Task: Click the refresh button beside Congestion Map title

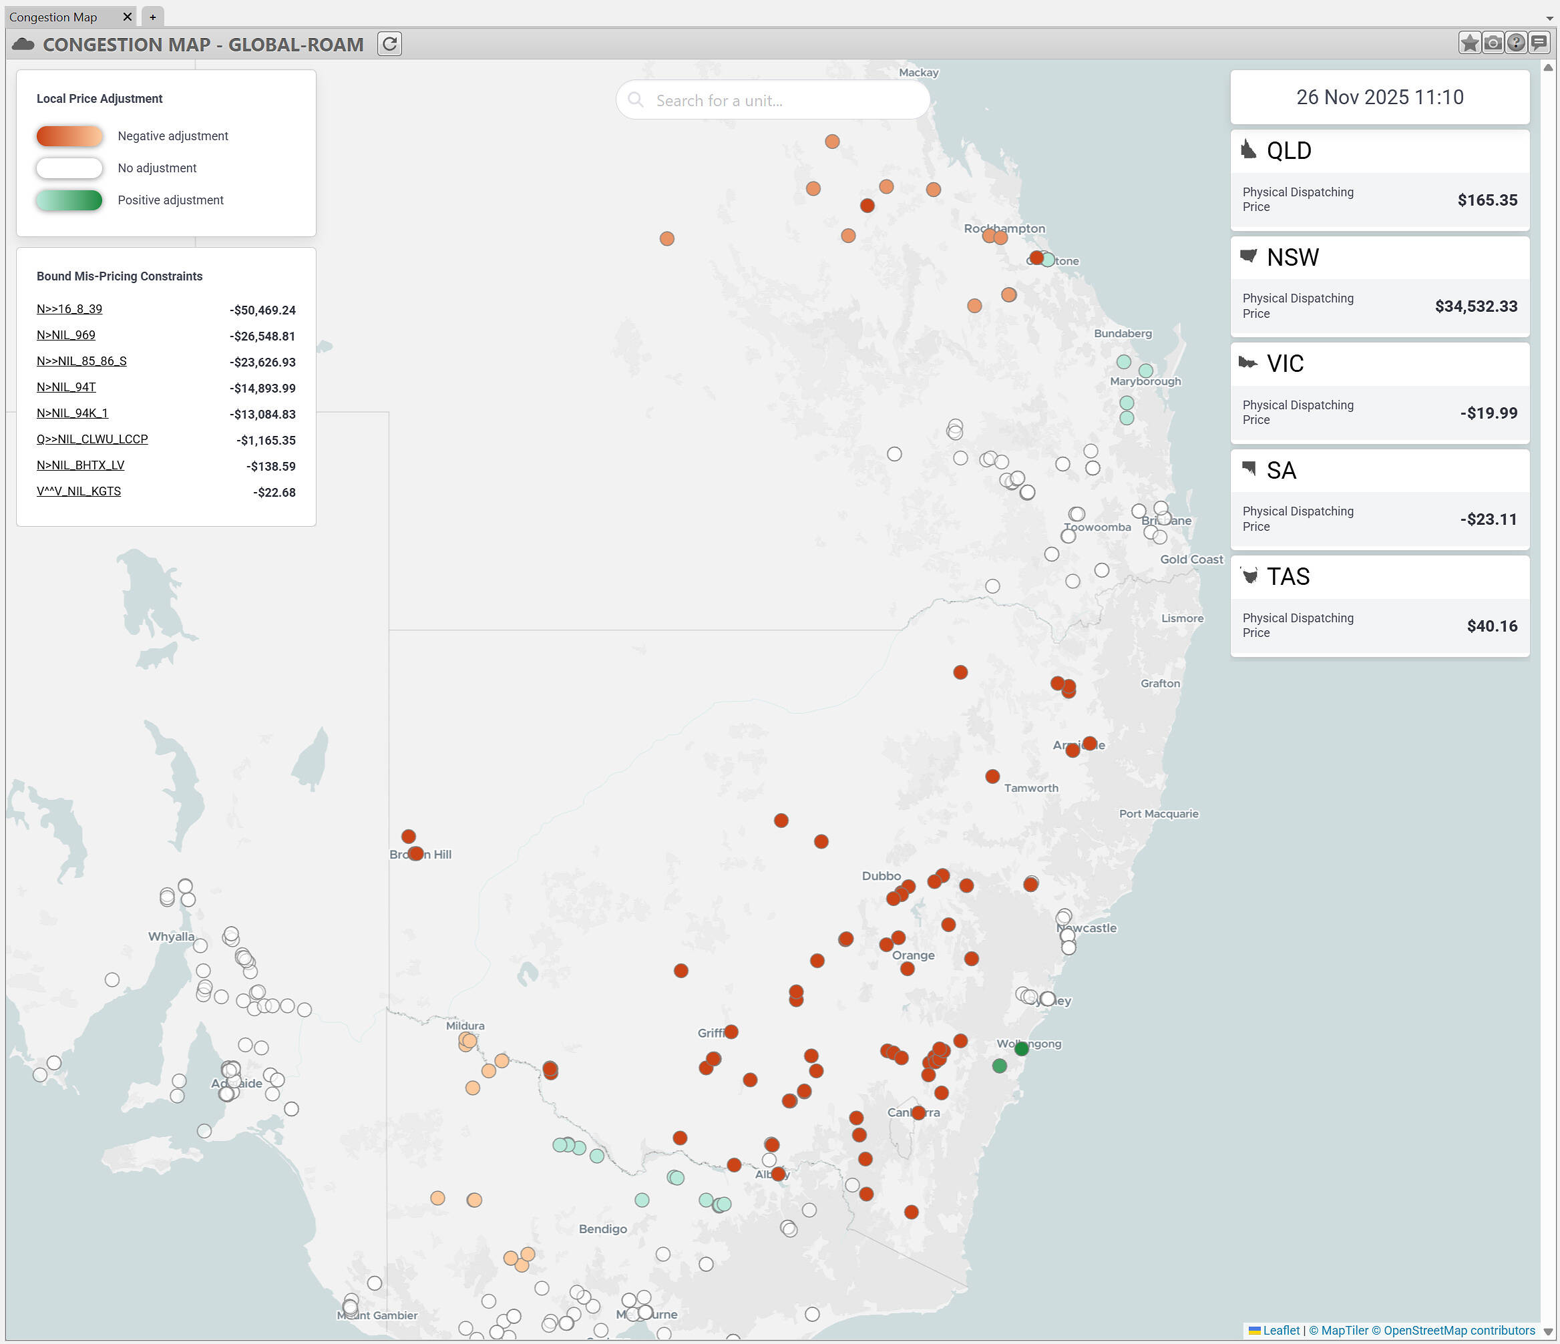Action: point(389,43)
